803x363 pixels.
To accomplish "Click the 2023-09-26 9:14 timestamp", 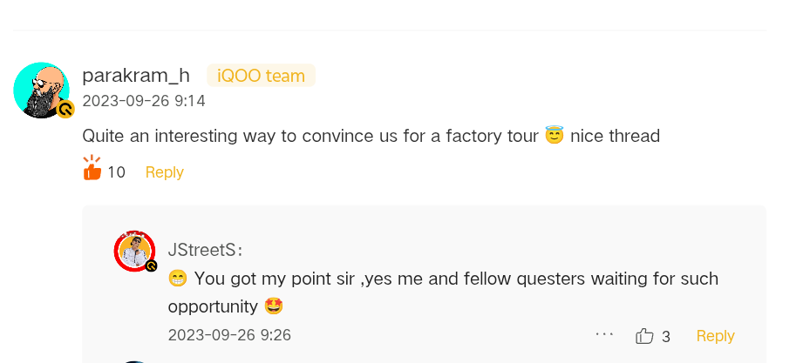I will point(144,101).
